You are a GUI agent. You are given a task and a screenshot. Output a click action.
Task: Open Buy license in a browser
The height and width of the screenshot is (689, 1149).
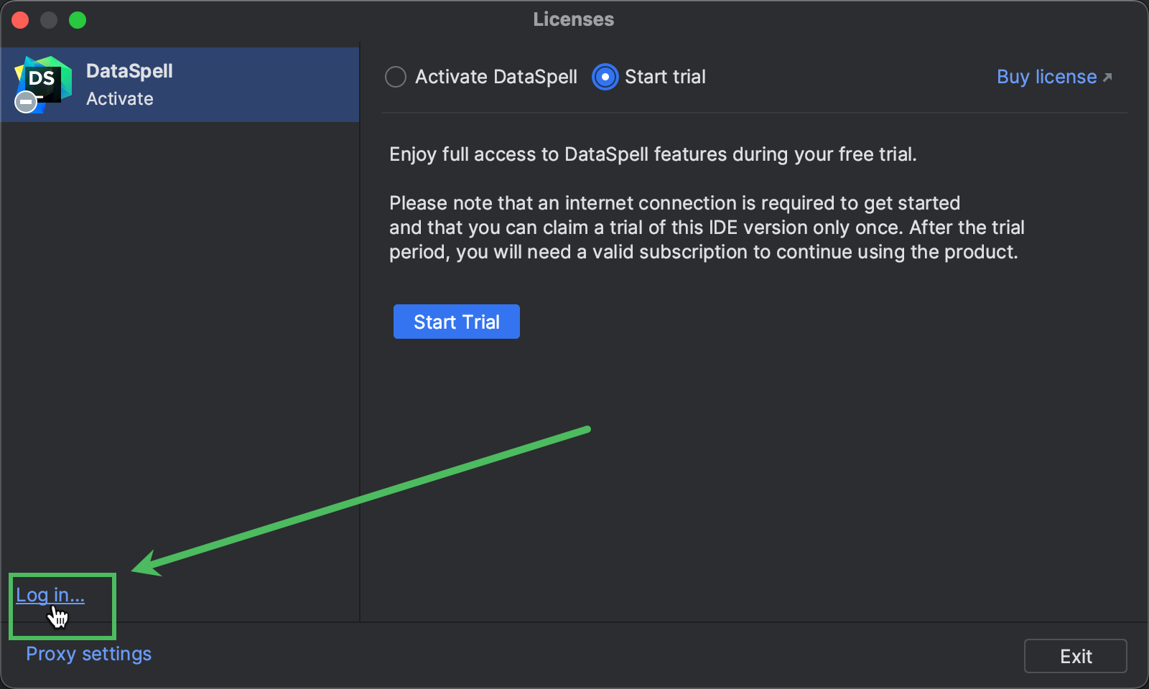coord(1046,77)
